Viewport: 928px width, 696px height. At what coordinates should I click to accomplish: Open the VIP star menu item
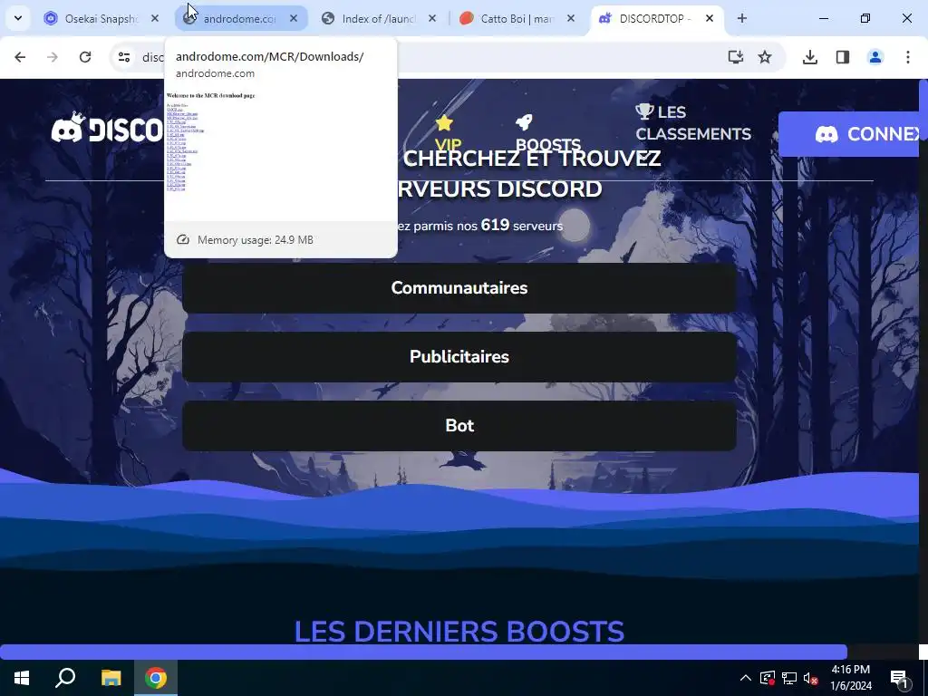(447, 133)
